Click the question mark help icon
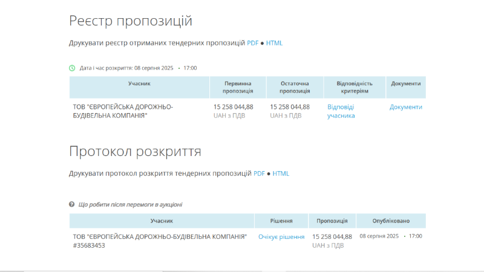The width and height of the screenshot is (484, 272). point(71,204)
